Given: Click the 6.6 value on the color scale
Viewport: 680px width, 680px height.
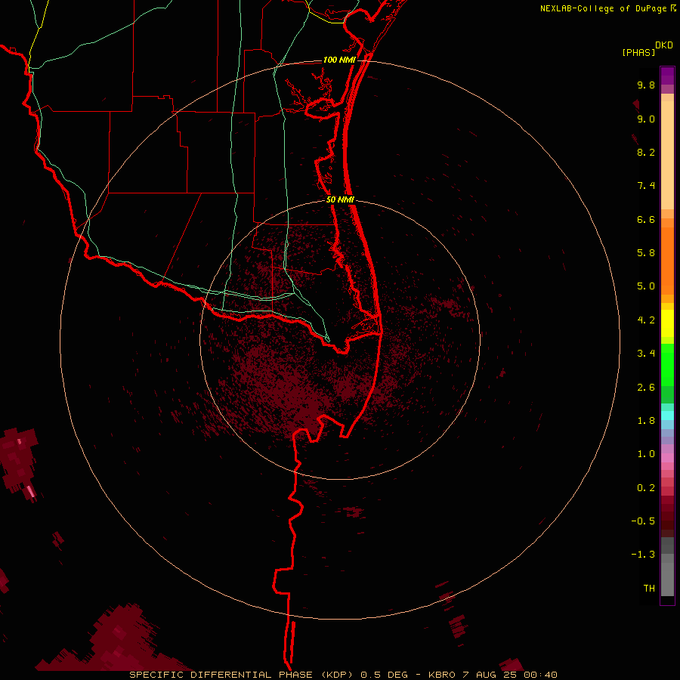Looking at the screenshot, I should pyautogui.click(x=646, y=219).
